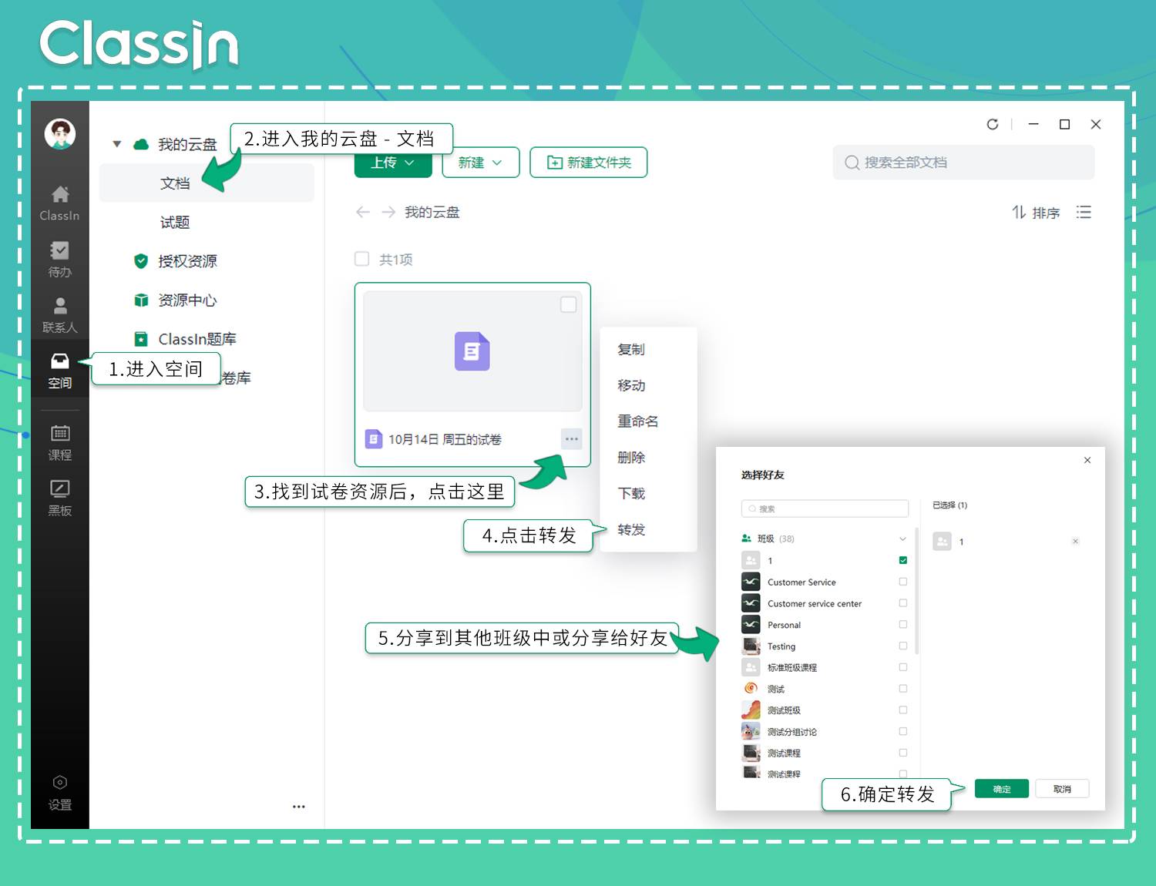Click the 授权资源 tree label
Viewport: 1156px width, 886px height.
click(187, 261)
